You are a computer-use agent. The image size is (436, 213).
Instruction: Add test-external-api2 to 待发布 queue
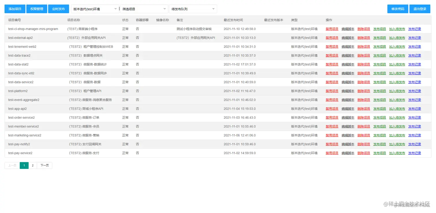(x=397, y=38)
